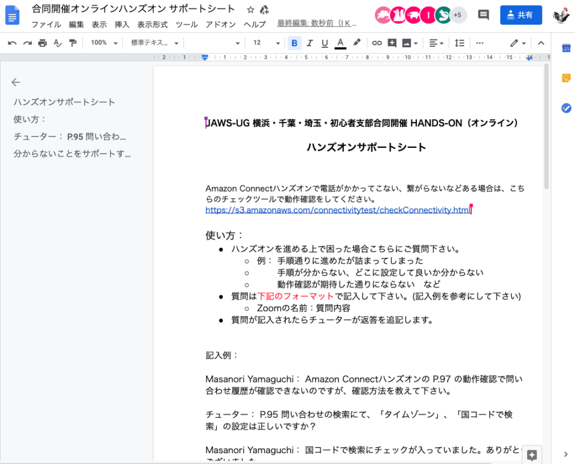Open the text alignment dropdown
The width and height of the screenshot is (575, 464).
tap(437, 43)
